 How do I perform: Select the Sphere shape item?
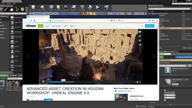coord(16,46)
